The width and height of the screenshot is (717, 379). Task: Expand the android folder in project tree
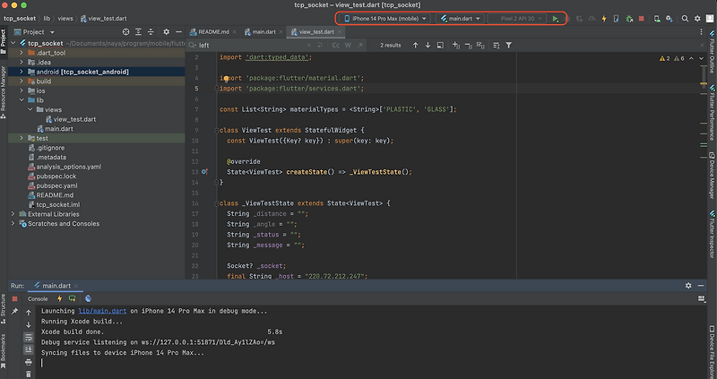click(22, 72)
